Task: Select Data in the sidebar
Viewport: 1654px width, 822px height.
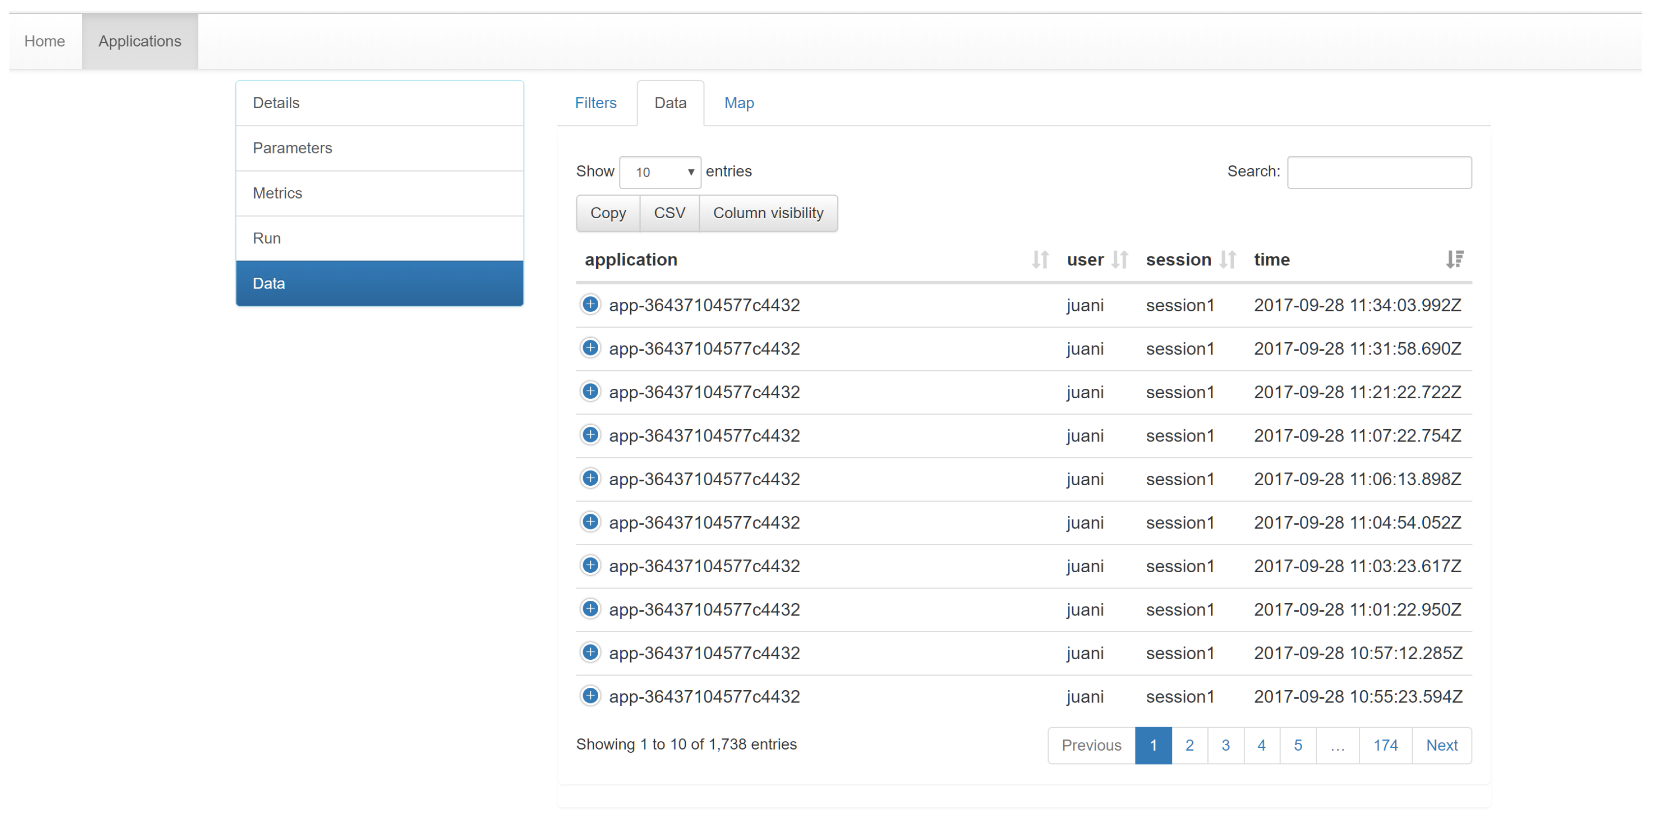Action: [379, 283]
